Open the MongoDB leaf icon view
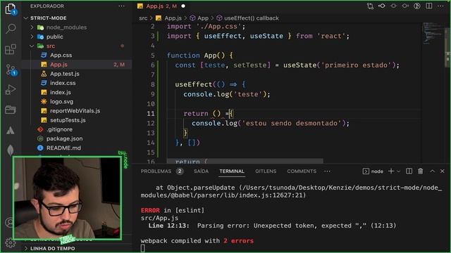 click(x=11, y=150)
